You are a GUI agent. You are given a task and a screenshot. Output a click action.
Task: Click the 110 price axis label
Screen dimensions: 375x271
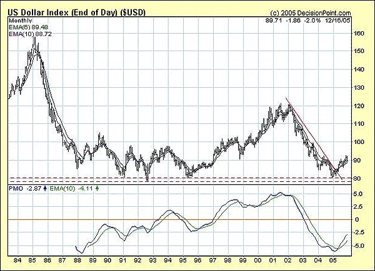359,124
